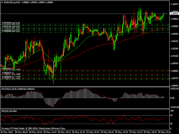
Task: Click the 1.09420 price scale value
Action: [174, 41]
